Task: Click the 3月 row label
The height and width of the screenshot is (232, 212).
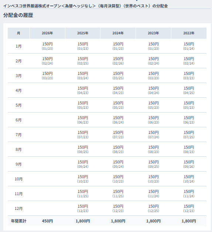Action: coord(18,76)
